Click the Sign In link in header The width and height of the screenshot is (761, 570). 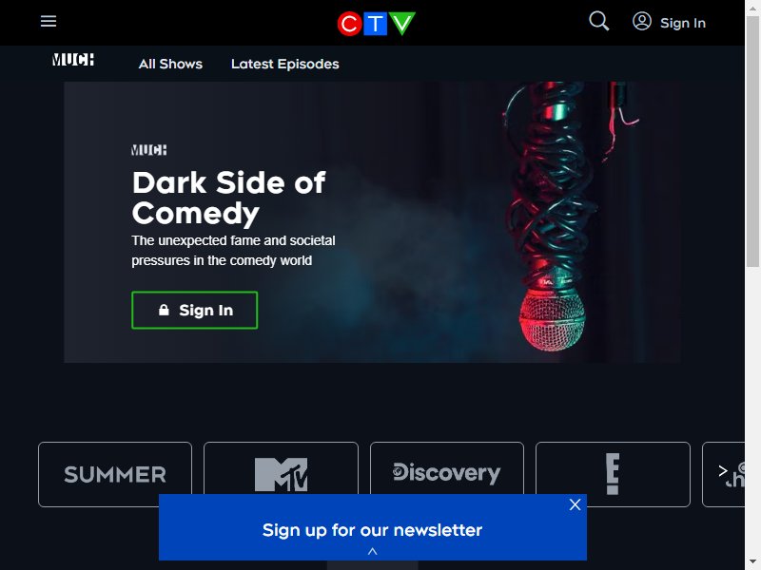[x=682, y=23]
